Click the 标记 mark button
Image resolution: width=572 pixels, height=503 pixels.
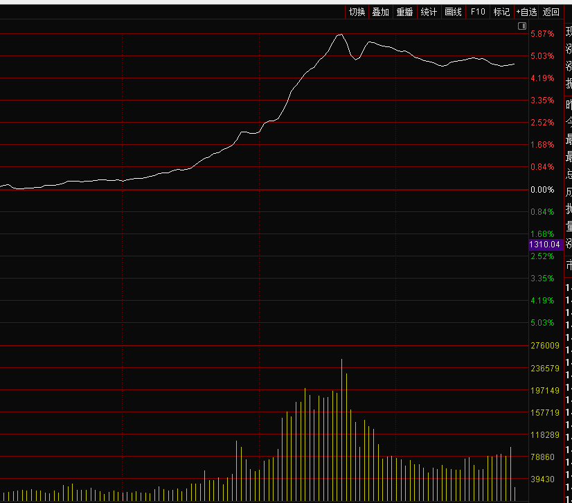tap(501, 12)
